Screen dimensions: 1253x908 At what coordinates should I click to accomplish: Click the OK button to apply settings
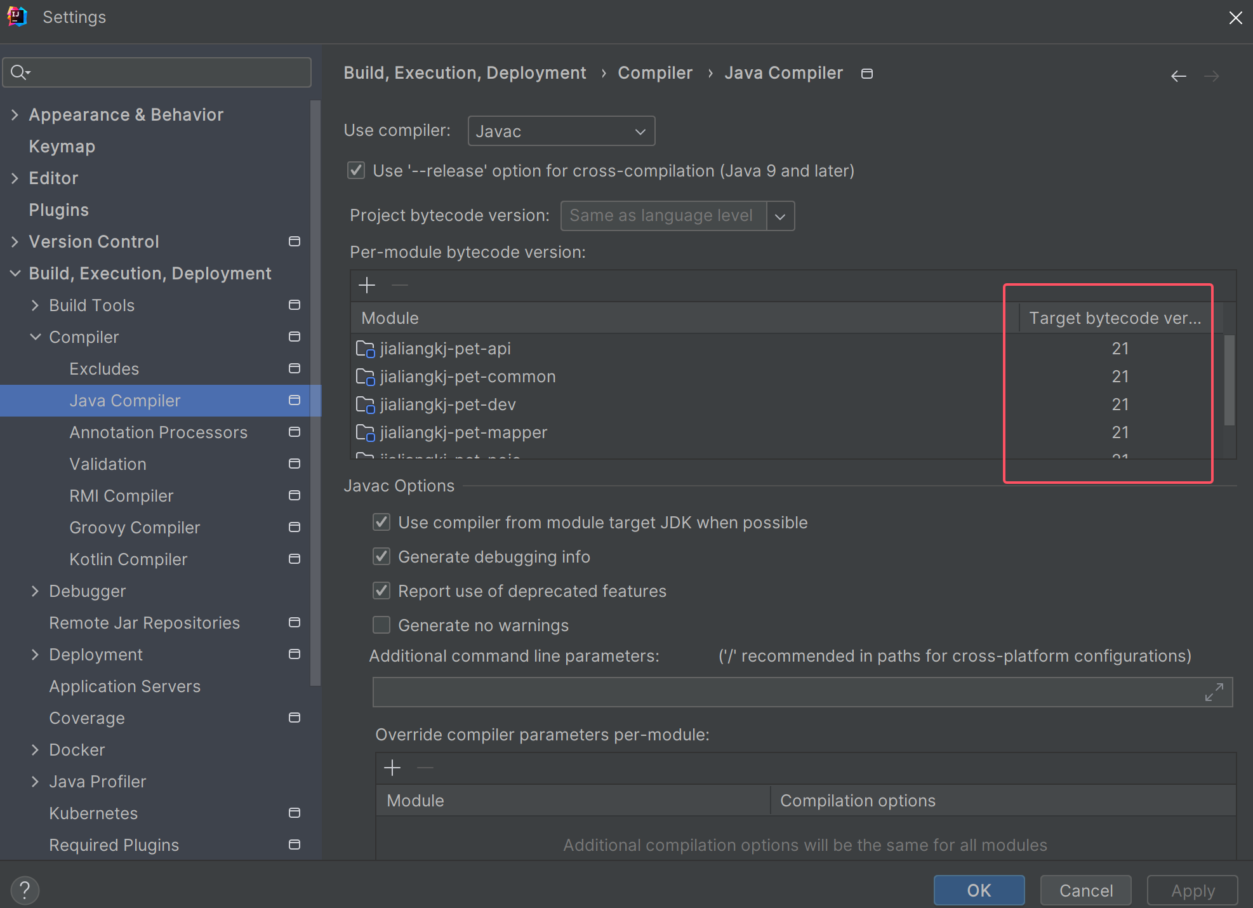pos(979,888)
